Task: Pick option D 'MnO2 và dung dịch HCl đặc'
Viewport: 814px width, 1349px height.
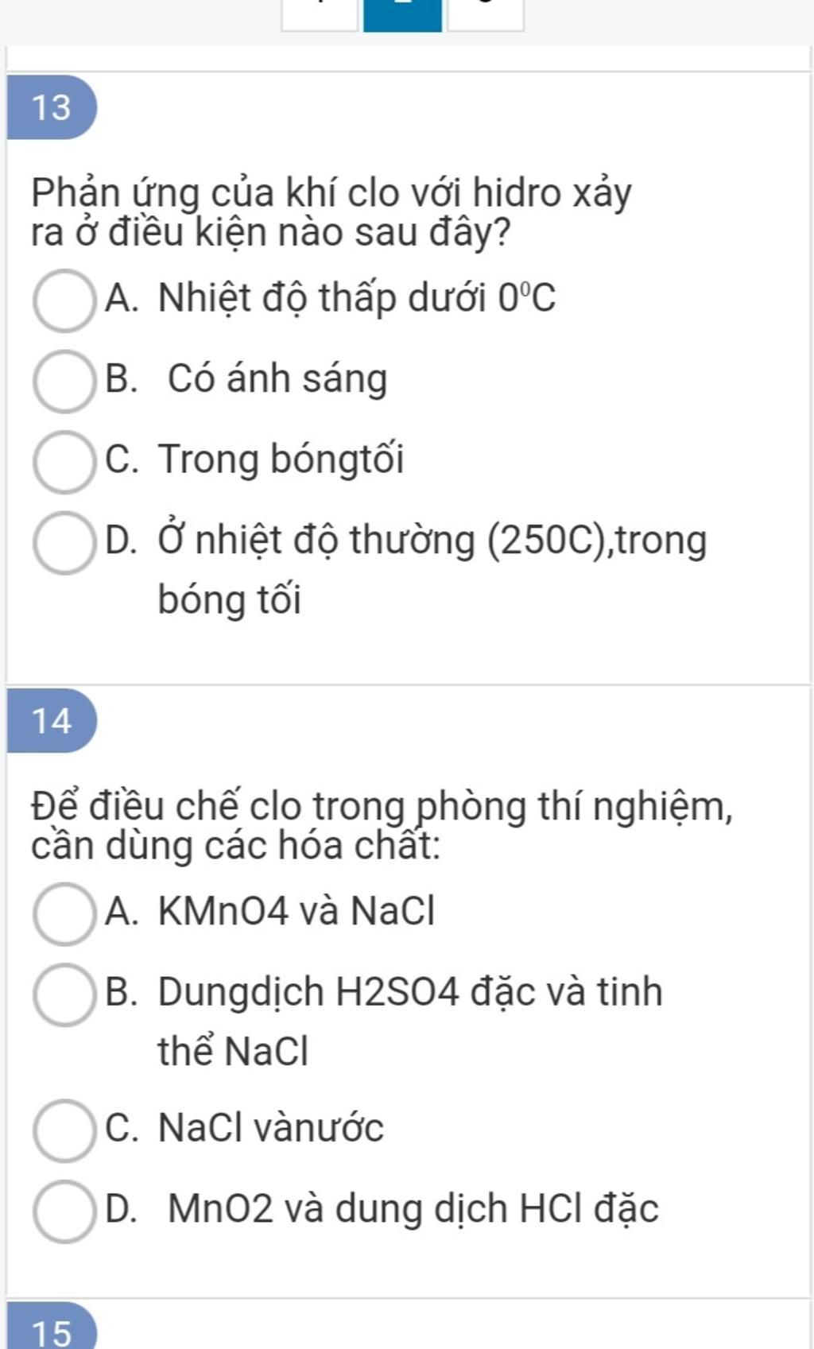Action: [64, 1211]
